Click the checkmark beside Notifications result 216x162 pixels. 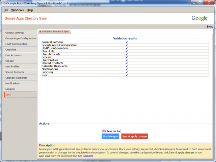pyautogui.click(x=127, y=69)
